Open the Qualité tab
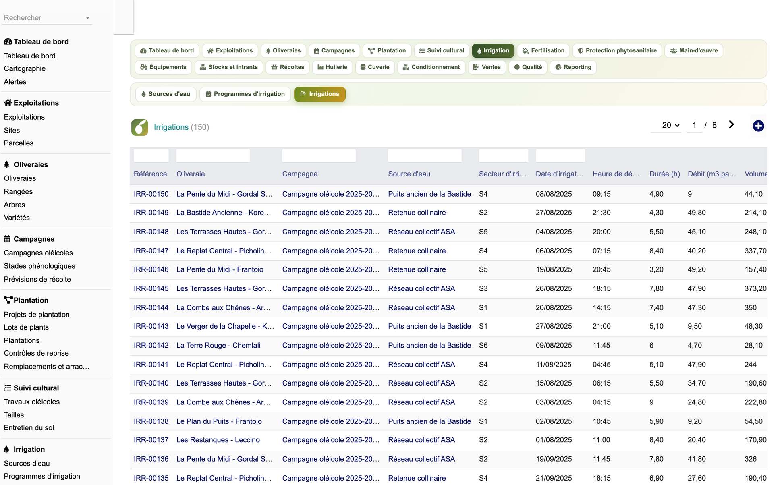This screenshot has height=485, width=784. pyautogui.click(x=528, y=67)
